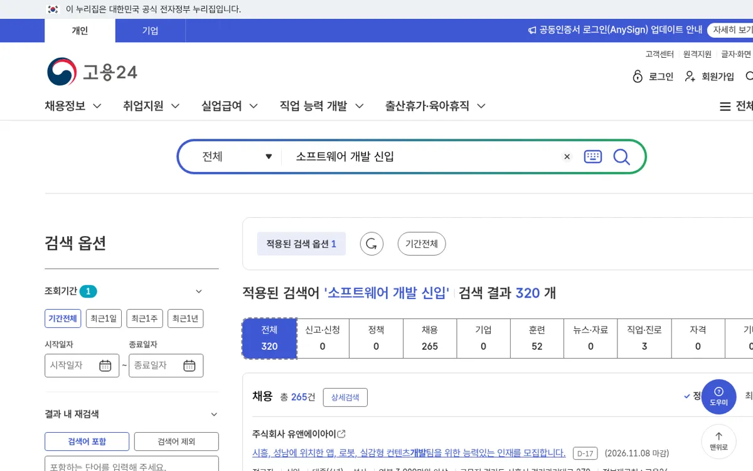
Task: Select the 정책 results tab
Action: [x=376, y=338]
